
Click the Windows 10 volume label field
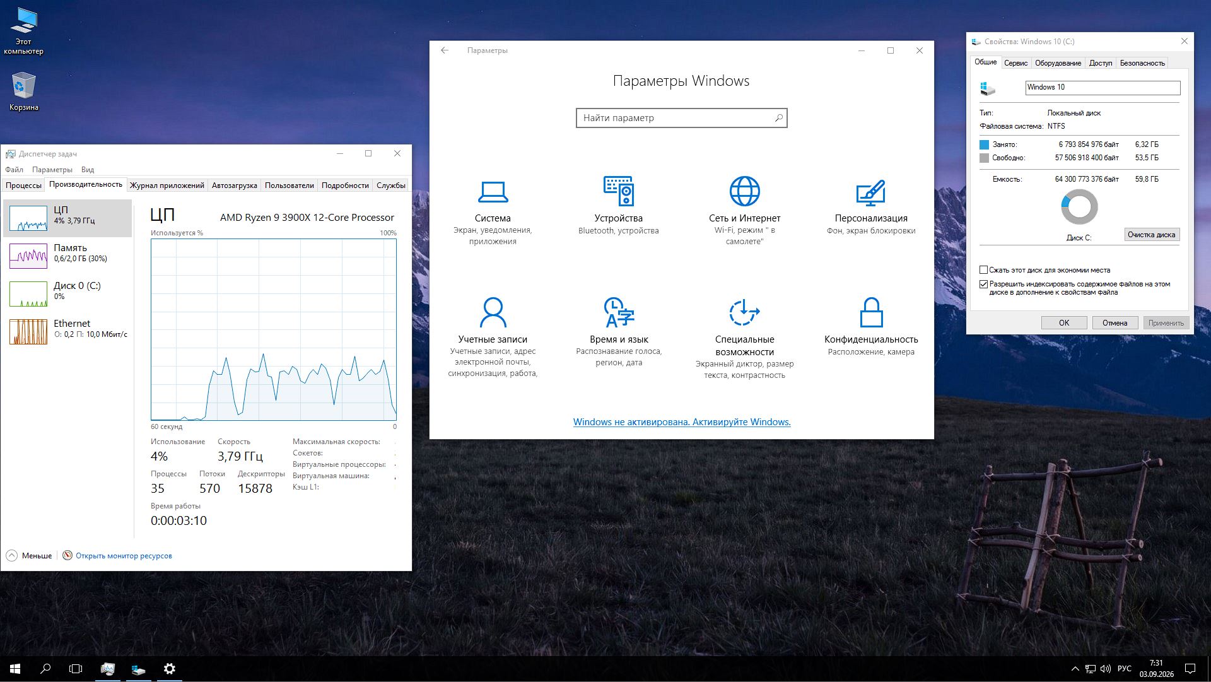pyautogui.click(x=1103, y=88)
